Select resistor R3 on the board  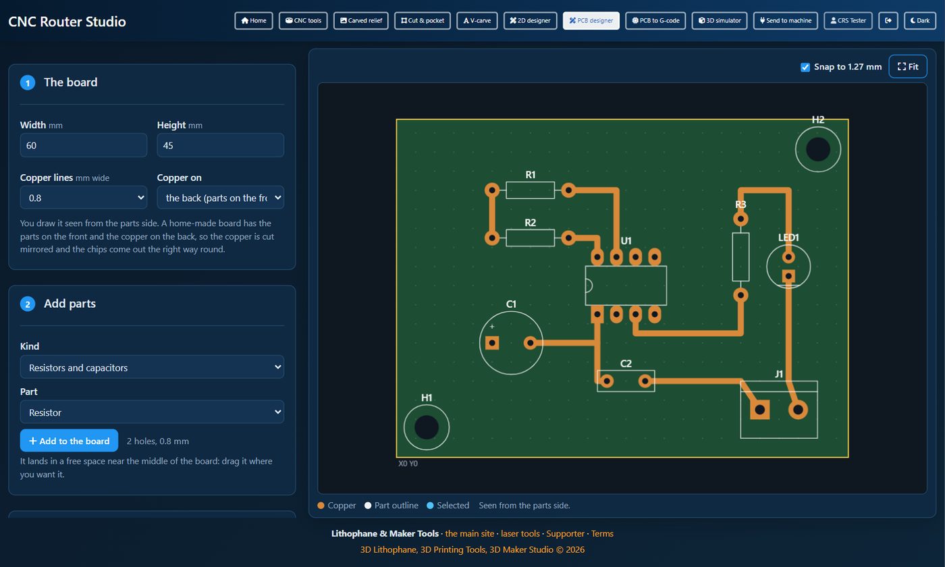(x=740, y=256)
